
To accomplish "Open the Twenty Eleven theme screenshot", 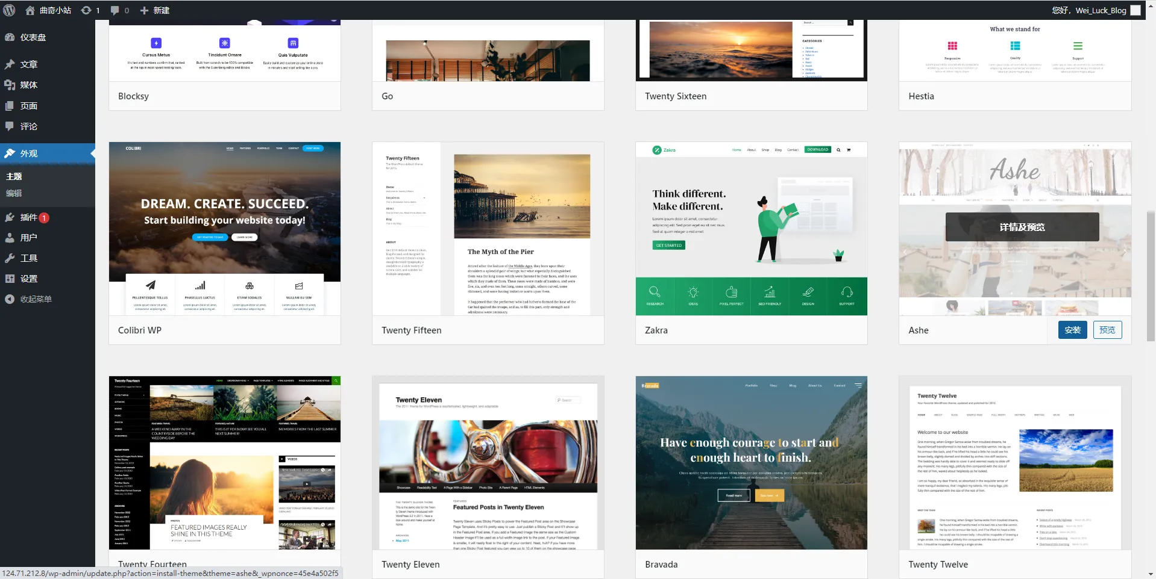I will 488,463.
